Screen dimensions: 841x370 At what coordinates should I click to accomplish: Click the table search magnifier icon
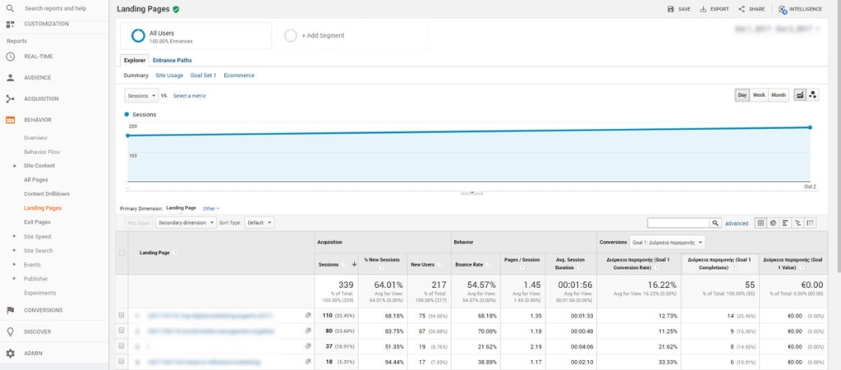716,222
